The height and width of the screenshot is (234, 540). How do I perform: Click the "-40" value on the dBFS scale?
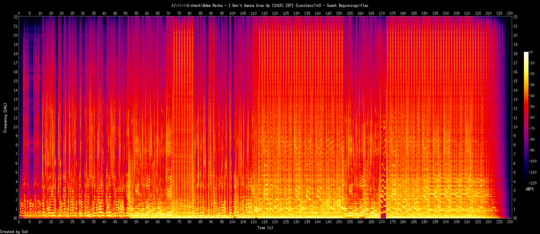pos(532,96)
